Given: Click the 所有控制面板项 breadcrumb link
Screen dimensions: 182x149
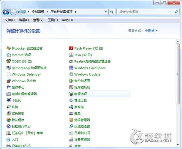Looking at the screenshot, I should tap(62, 12).
